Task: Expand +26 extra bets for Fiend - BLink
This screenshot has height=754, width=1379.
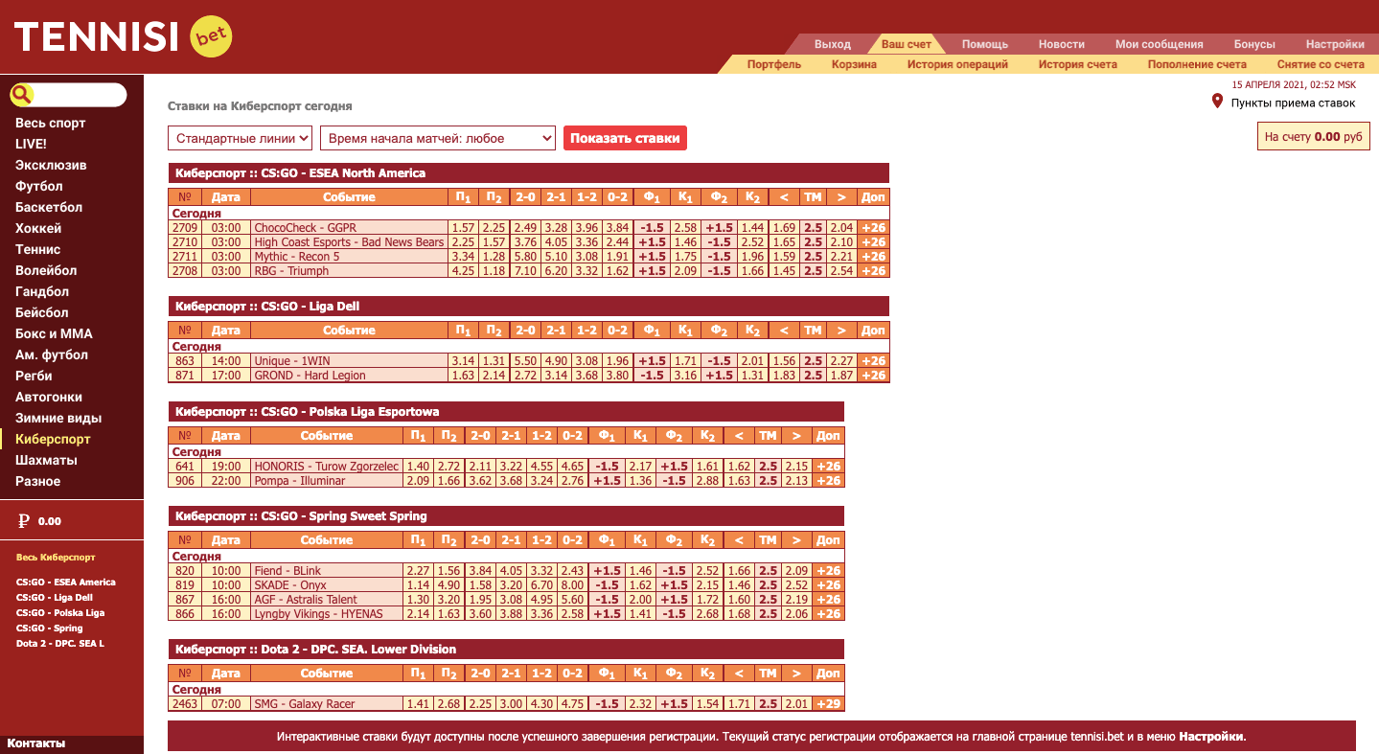Action: 828,570
